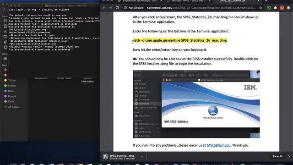
Task: Click Unconfirmed 973979.crdownload in Terminal output
Action: click(x=30, y=33)
